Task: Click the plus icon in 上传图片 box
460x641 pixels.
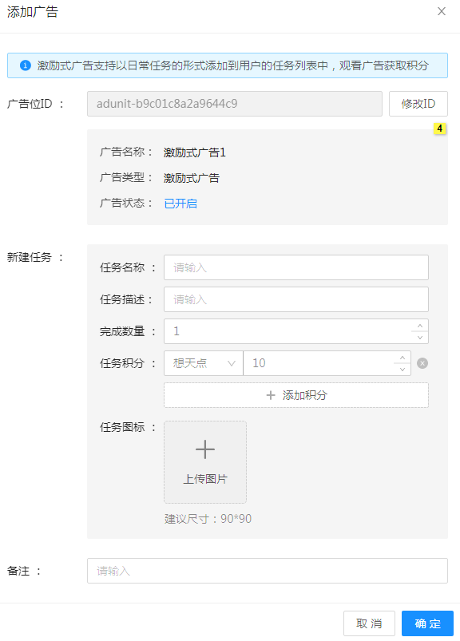Action: [x=205, y=449]
